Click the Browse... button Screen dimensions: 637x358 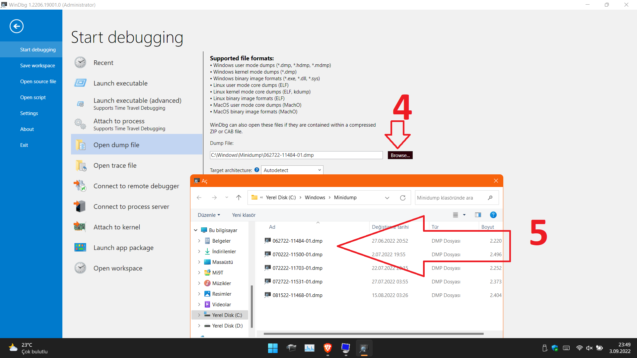[x=400, y=155]
